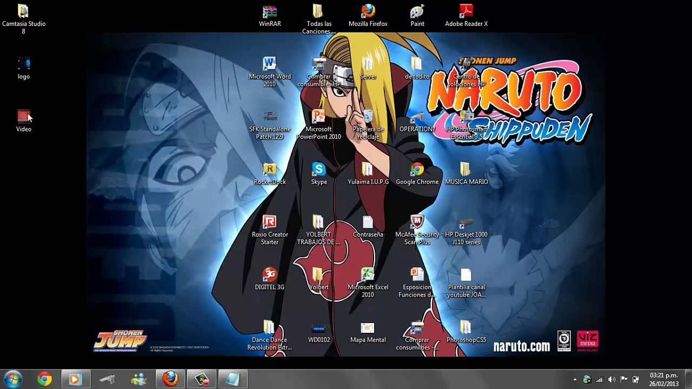Open the volume control in the tray
The height and width of the screenshot is (389, 692).
click(611, 379)
